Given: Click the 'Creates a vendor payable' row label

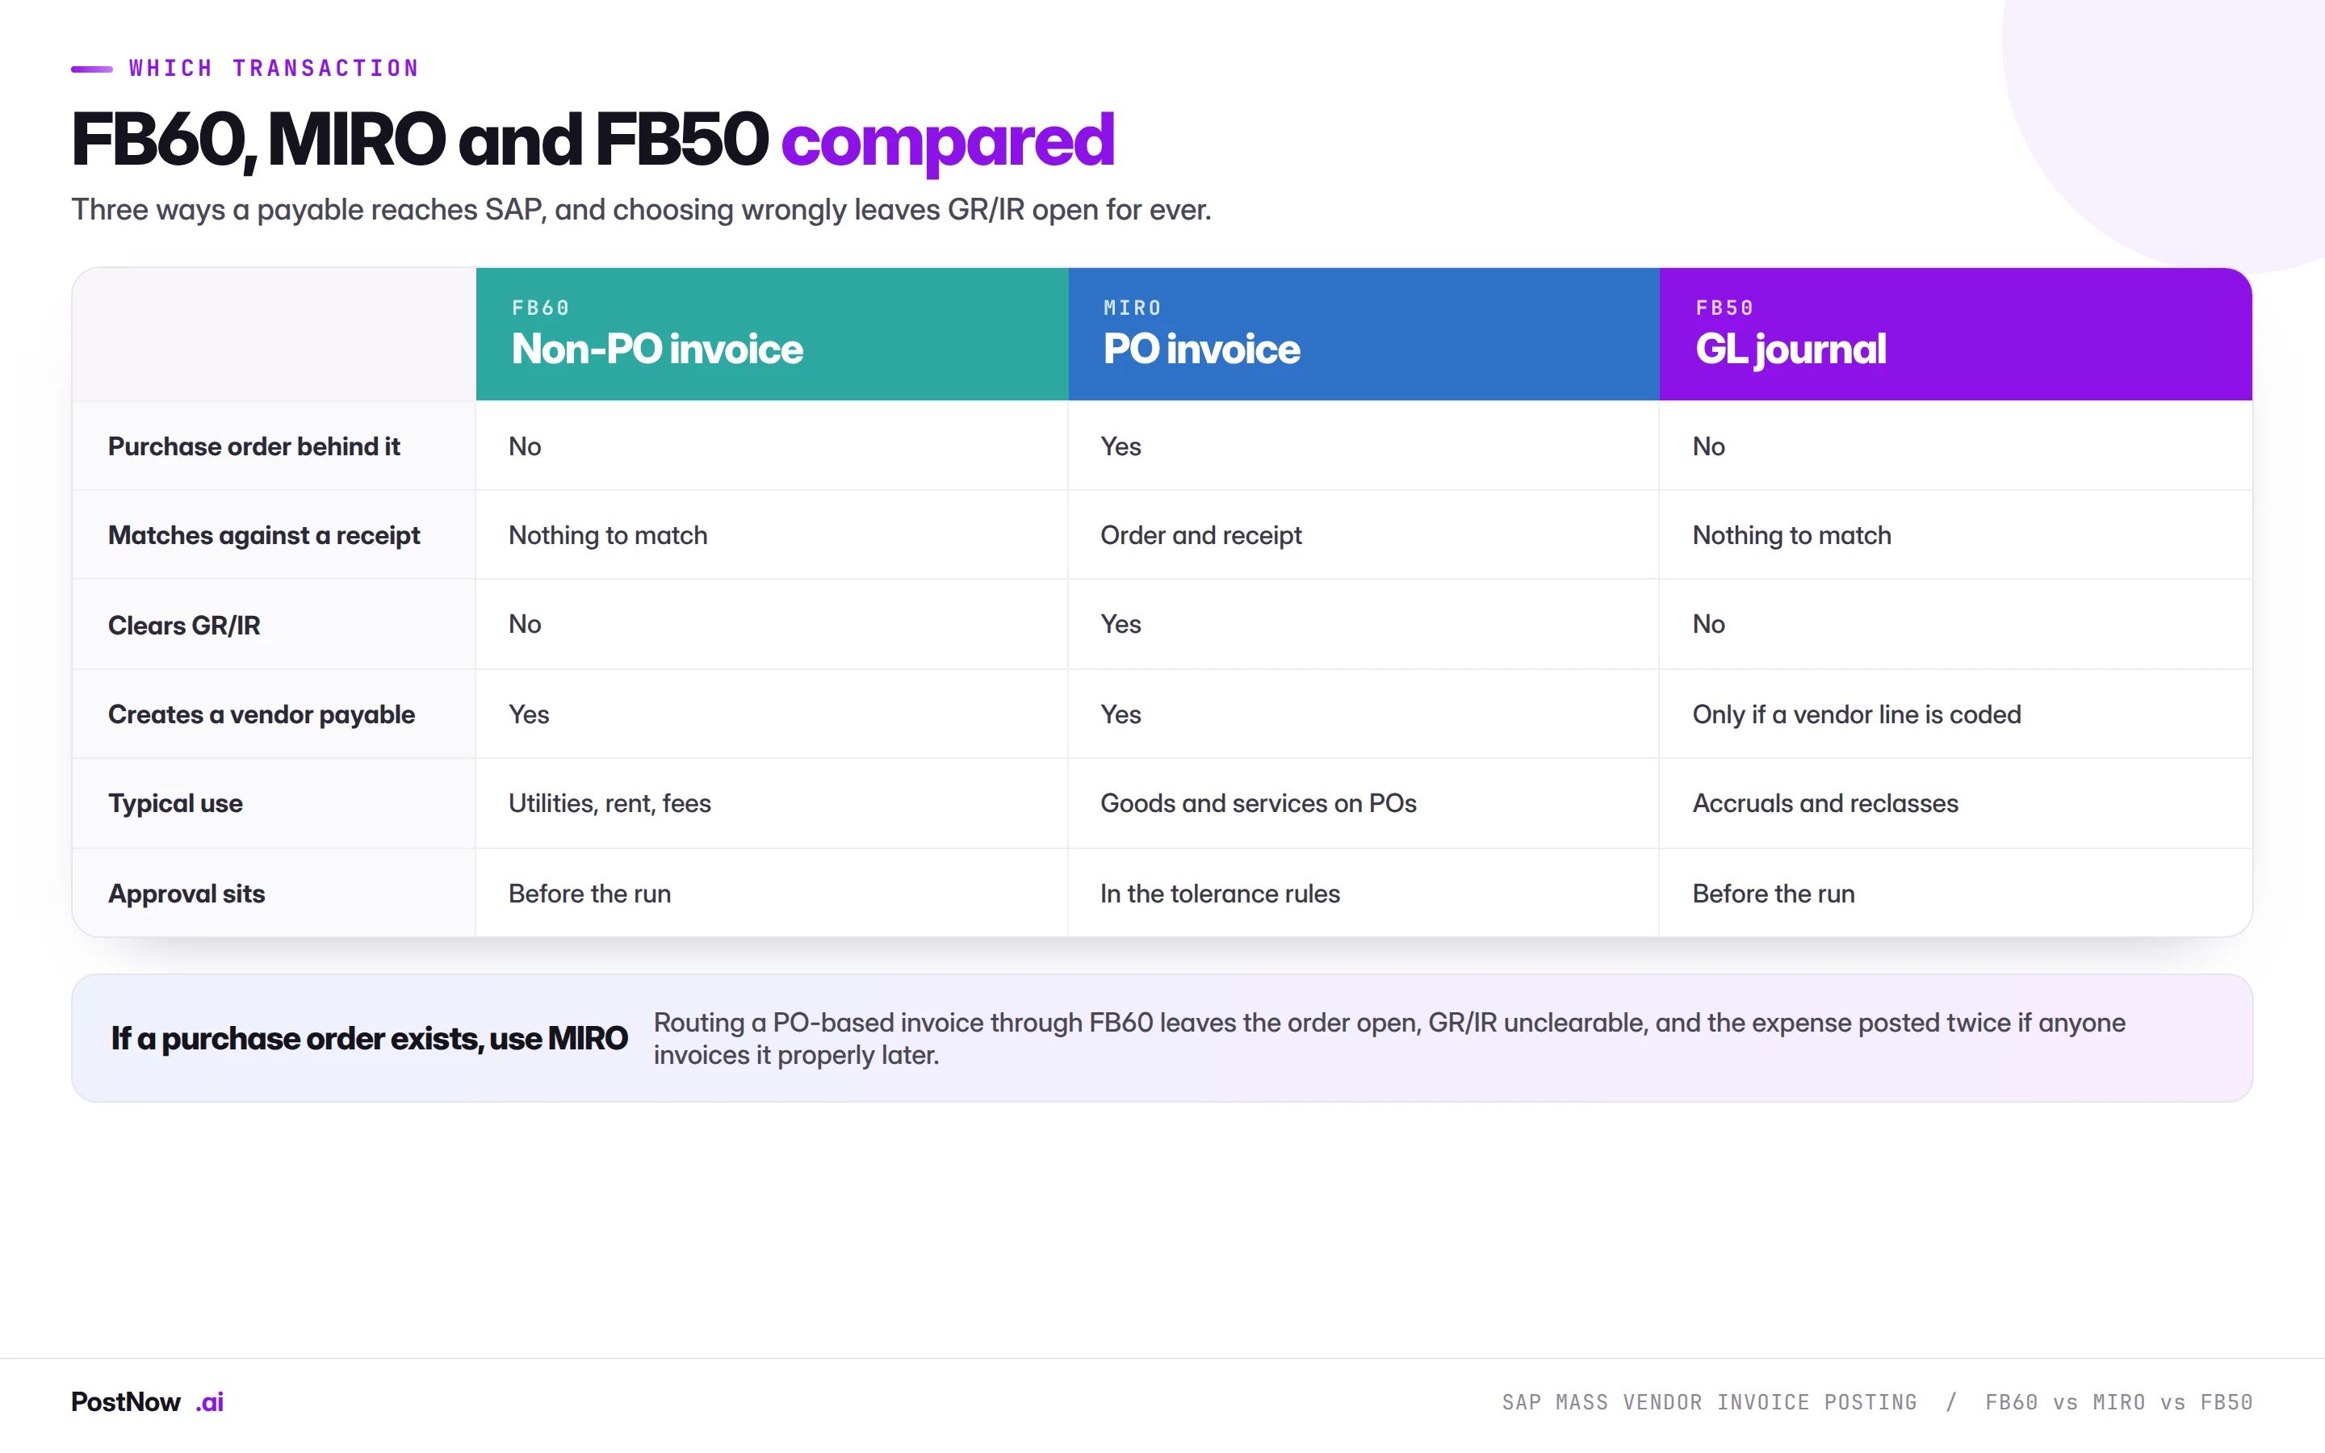Looking at the screenshot, I should click(262, 715).
